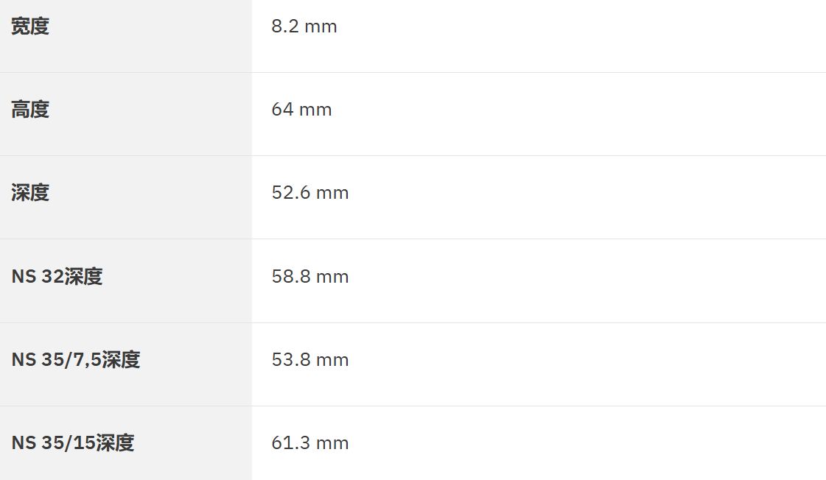Select the 53.8 mm value
The width and height of the screenshot is (826, 480).
(x=309, y=360)
